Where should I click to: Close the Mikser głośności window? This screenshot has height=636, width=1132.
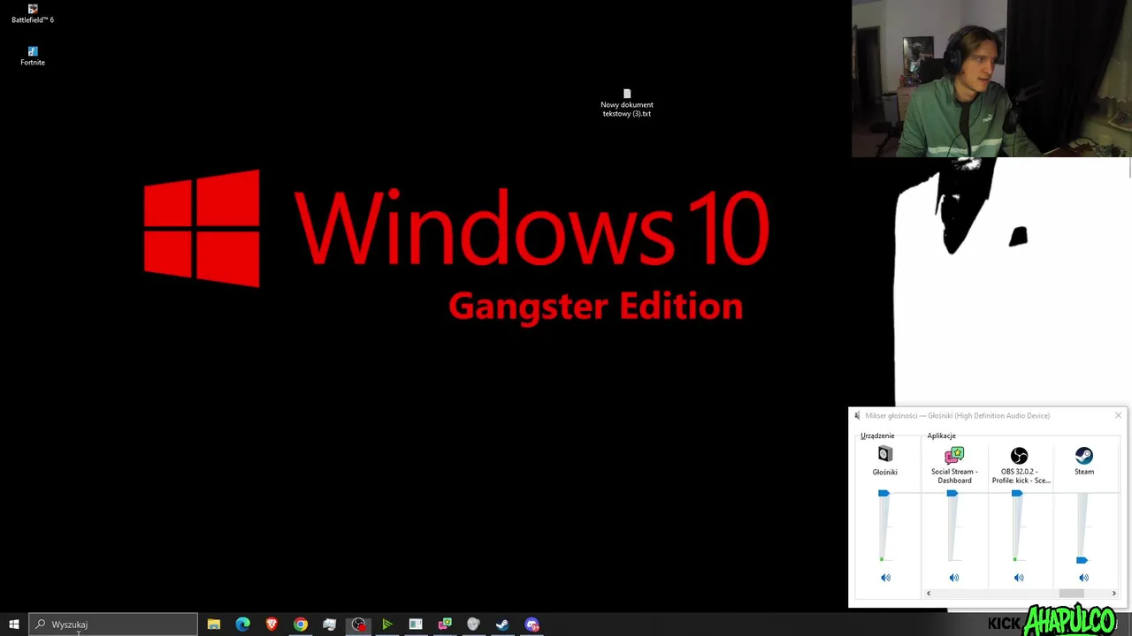[x=1118, y=415]
